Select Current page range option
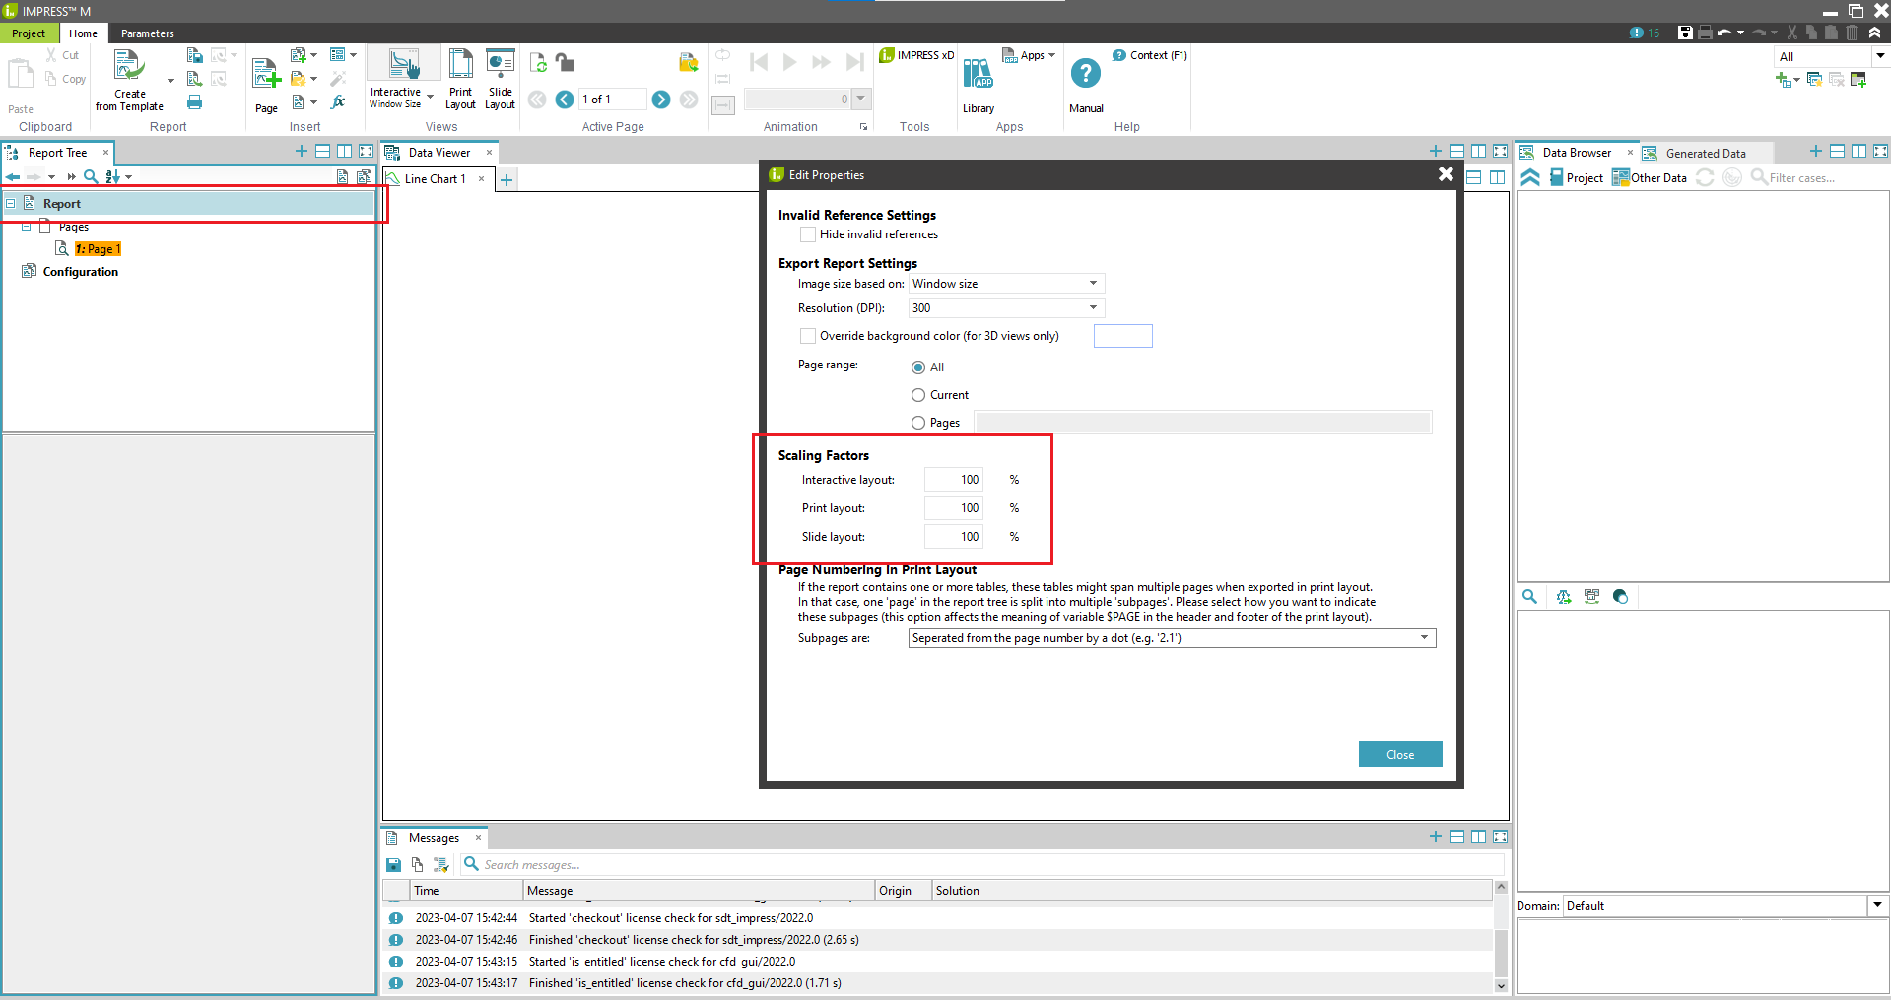The height and width of the screenshot is (1000, 1891). coord(918,395)
